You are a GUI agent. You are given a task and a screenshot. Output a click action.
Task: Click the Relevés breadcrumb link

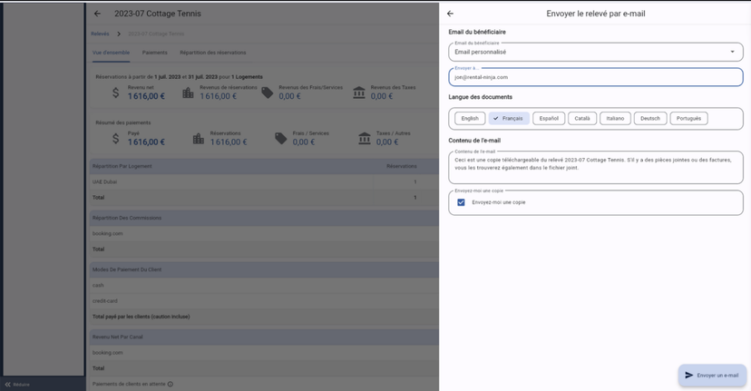pos(100,34)
